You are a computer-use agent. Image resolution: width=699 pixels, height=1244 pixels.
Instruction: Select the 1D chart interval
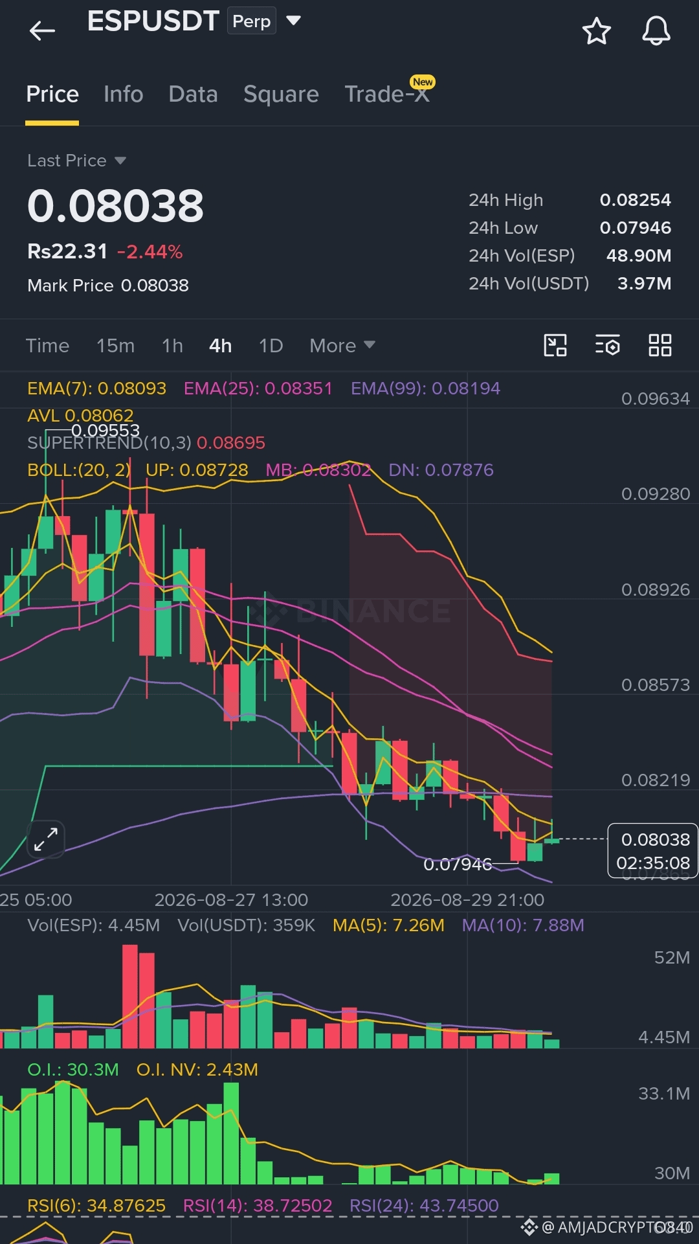271,345
